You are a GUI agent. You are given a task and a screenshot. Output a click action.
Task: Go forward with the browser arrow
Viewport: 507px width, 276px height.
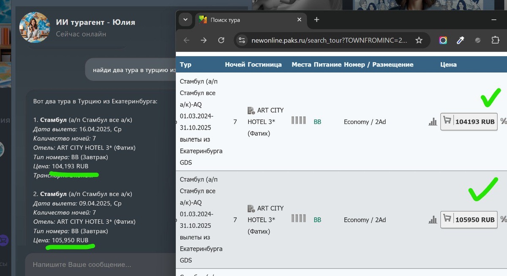point(204,40)
